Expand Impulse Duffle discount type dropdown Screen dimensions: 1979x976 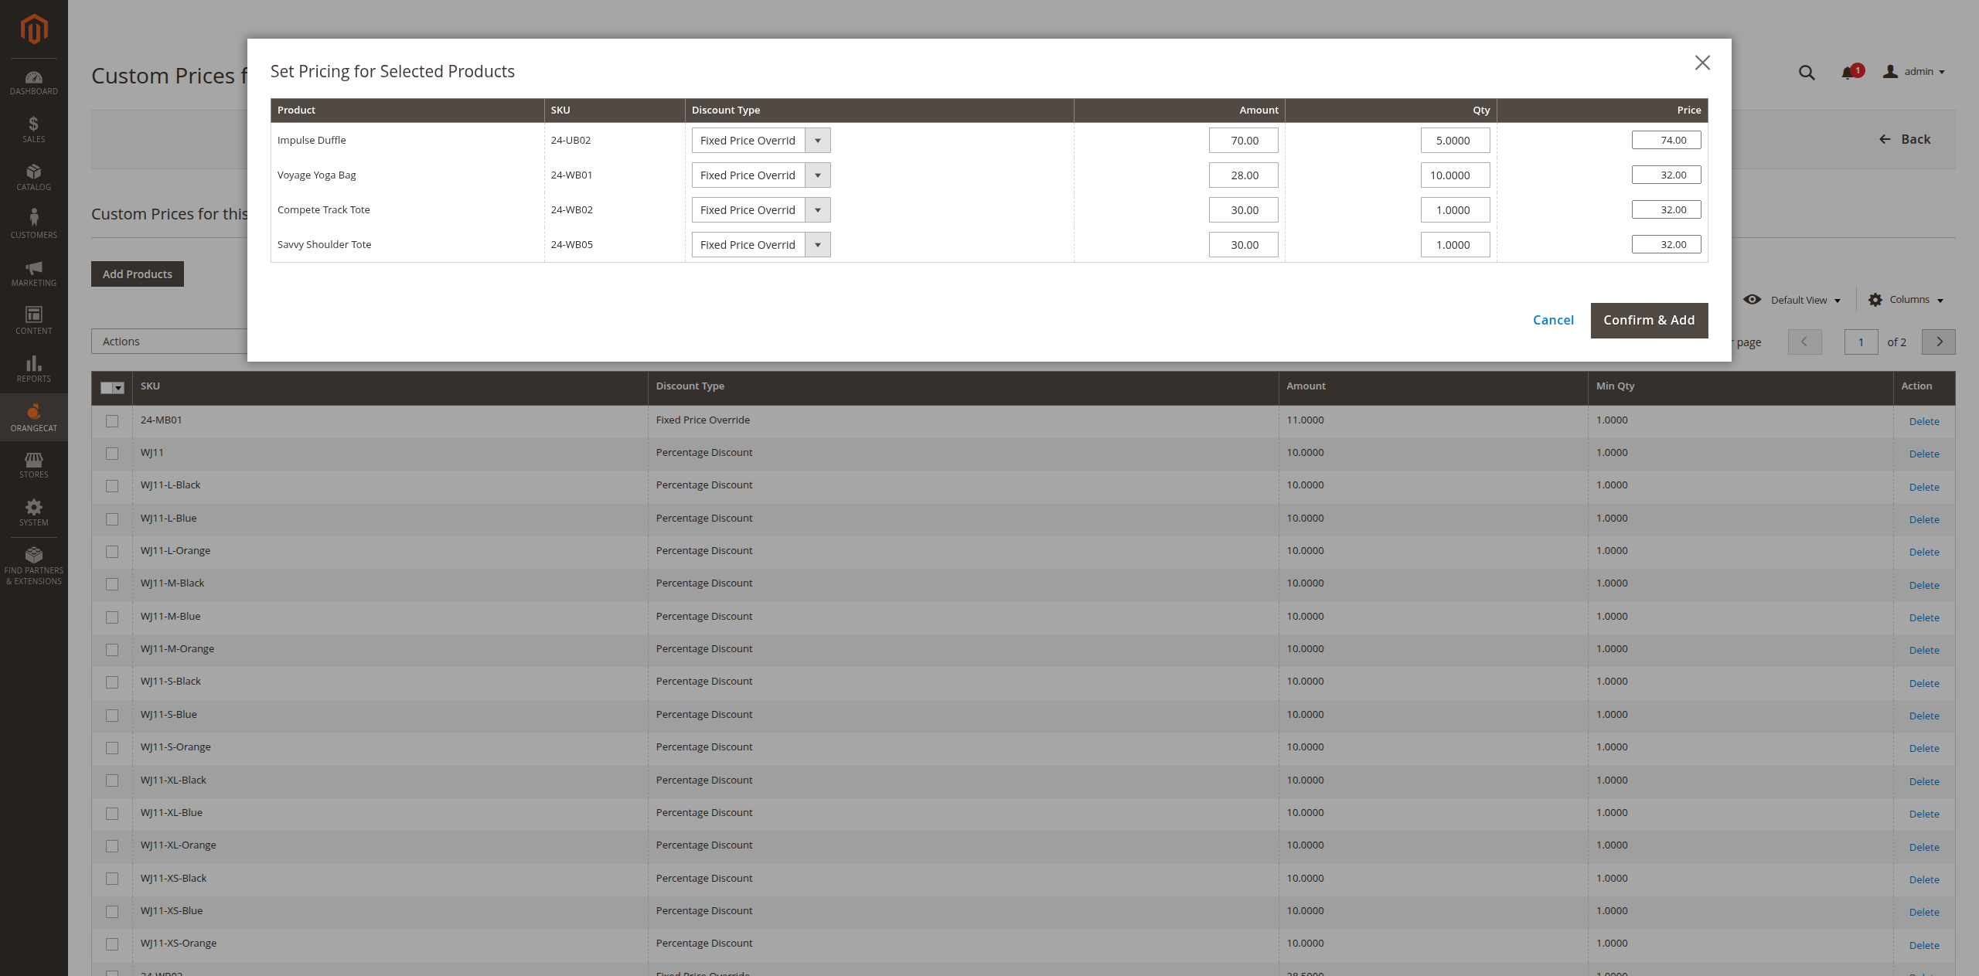coord(761,141)
